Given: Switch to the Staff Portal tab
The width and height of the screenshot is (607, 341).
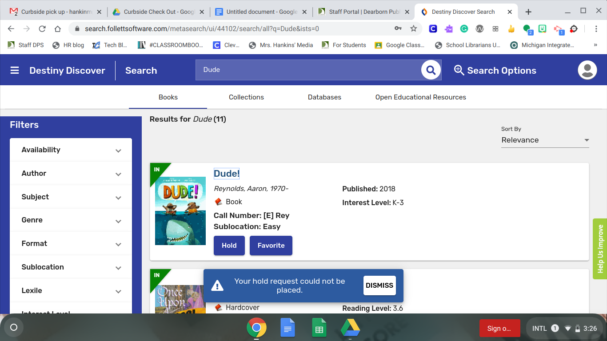Looking at the screenshot, I should [363, 12].
